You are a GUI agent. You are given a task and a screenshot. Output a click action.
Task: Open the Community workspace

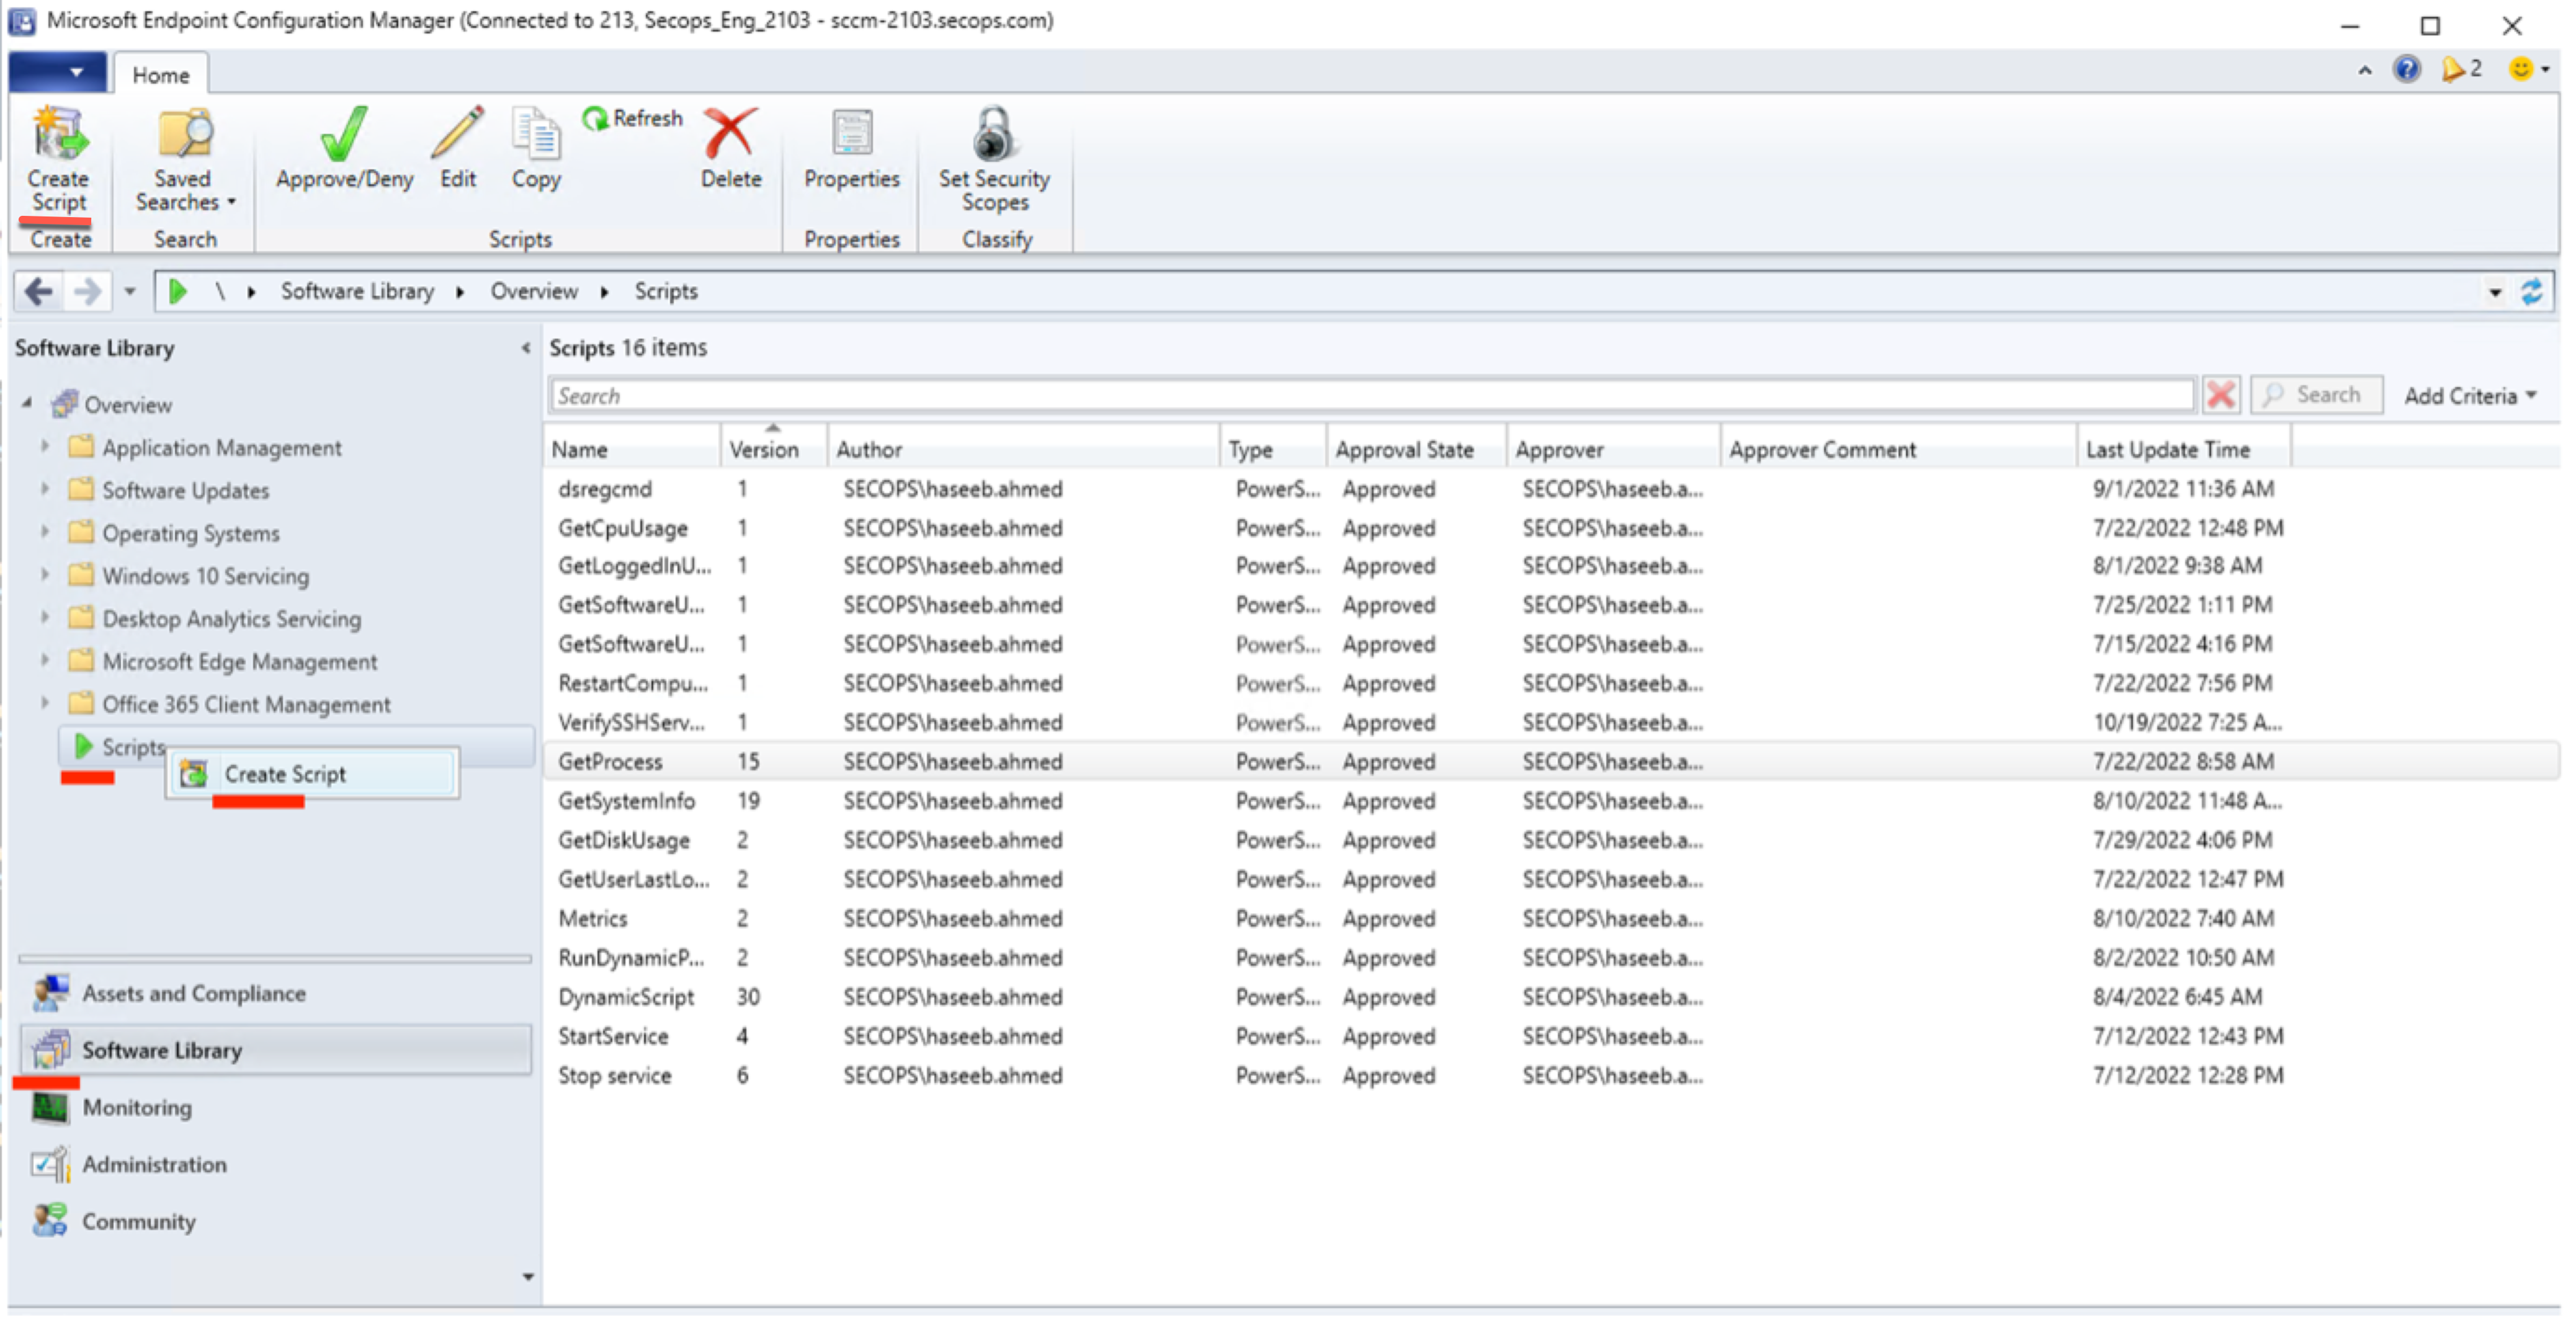coord(275,1222)
